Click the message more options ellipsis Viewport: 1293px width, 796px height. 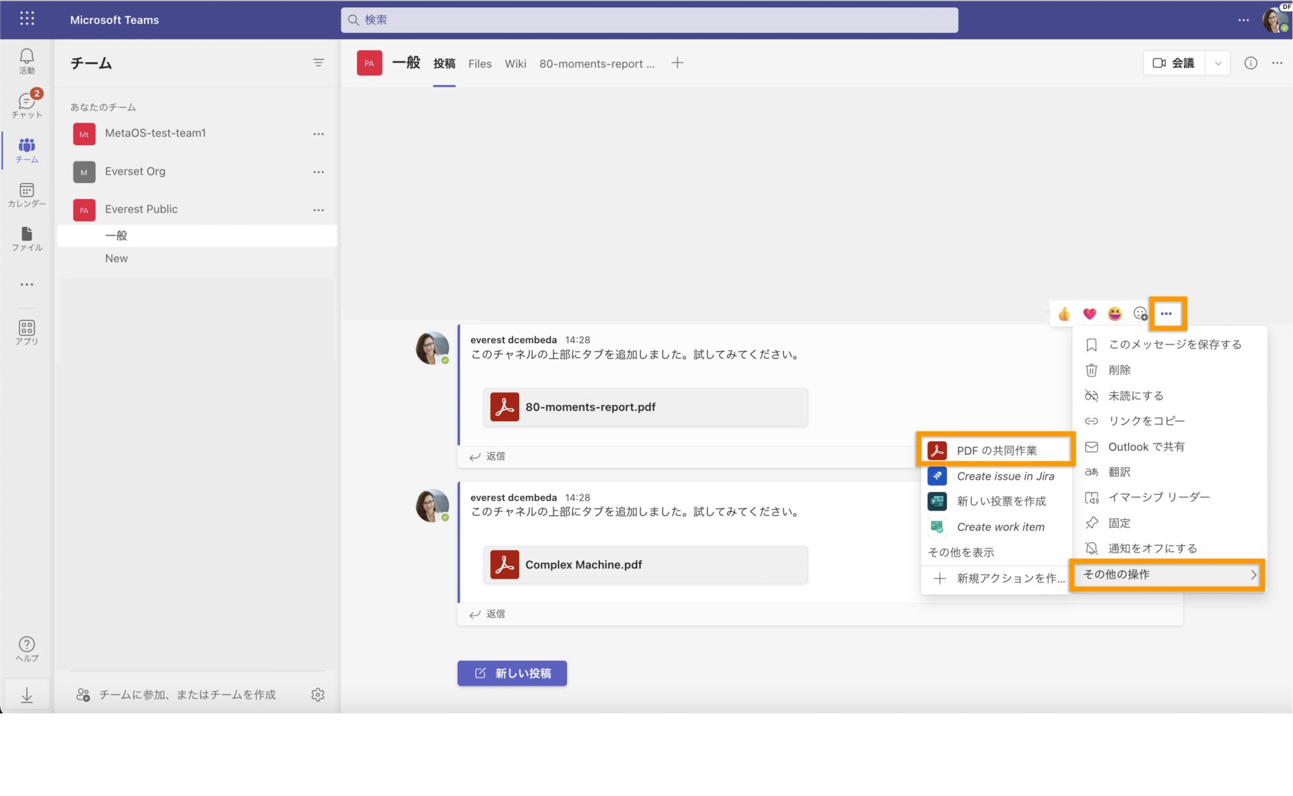pyautogui.click(x=1166, y=314)
